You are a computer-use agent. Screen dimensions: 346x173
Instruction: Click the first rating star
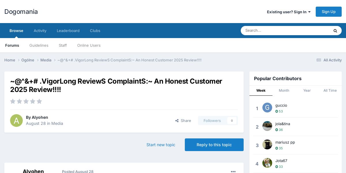click(13, 101)
